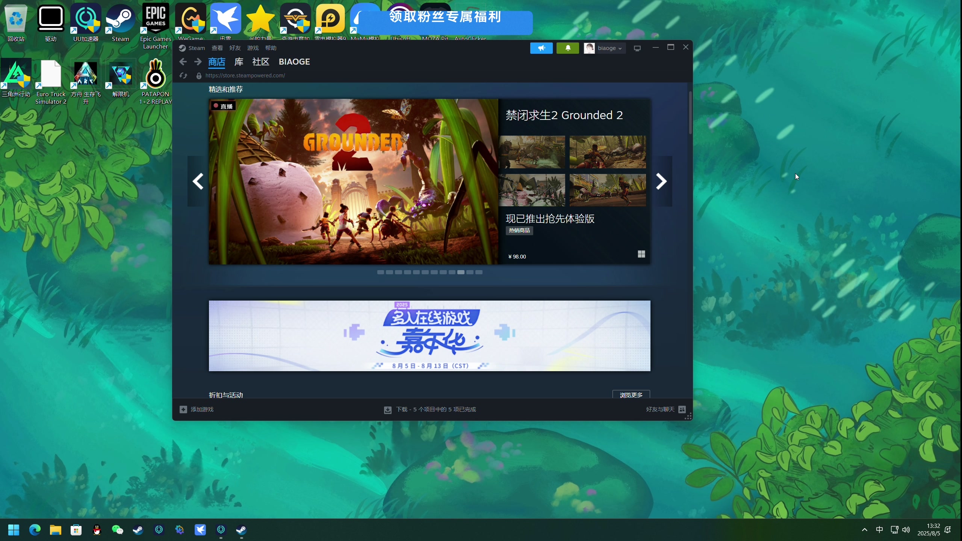Image resolution: width=962 pixels, height=541 pixels.
Task: Select the highlighted carousel page dot
Action: (461, 272)
